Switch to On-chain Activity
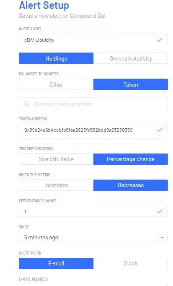The height and width of the screenshot is (286, 173). coord(131,58)
